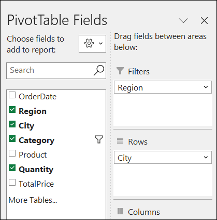Uncheck the Quantity field checkbox
This screenshot has height=220, width=217.
[12, 168]
